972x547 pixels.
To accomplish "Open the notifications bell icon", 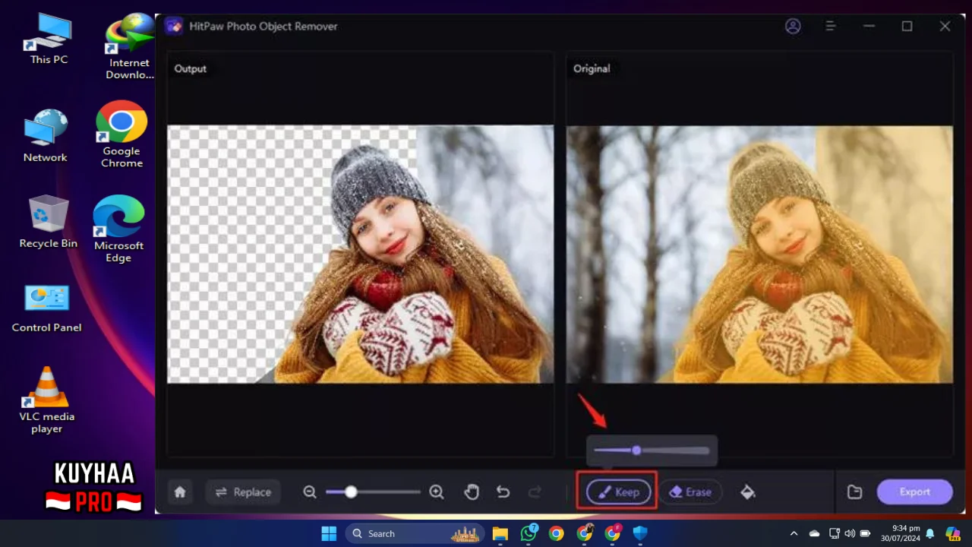I will [x=930, y=533].
